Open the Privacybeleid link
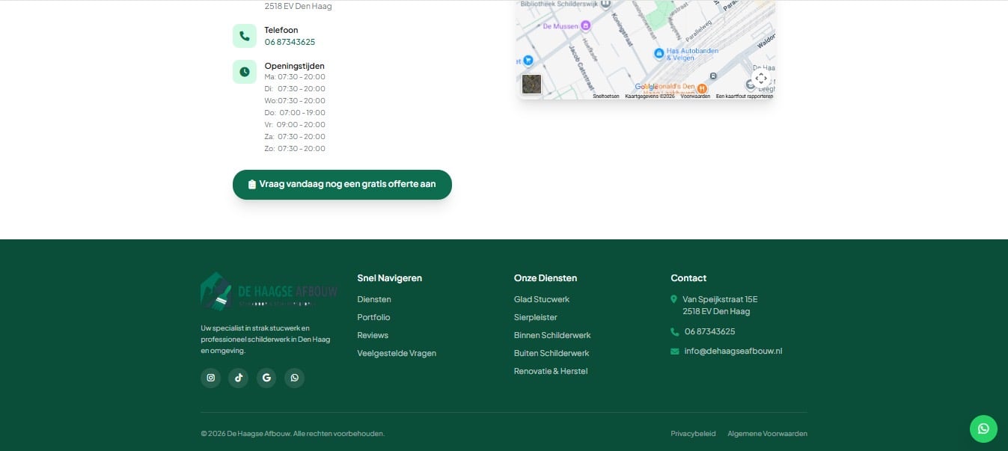 tap(693, 434)
